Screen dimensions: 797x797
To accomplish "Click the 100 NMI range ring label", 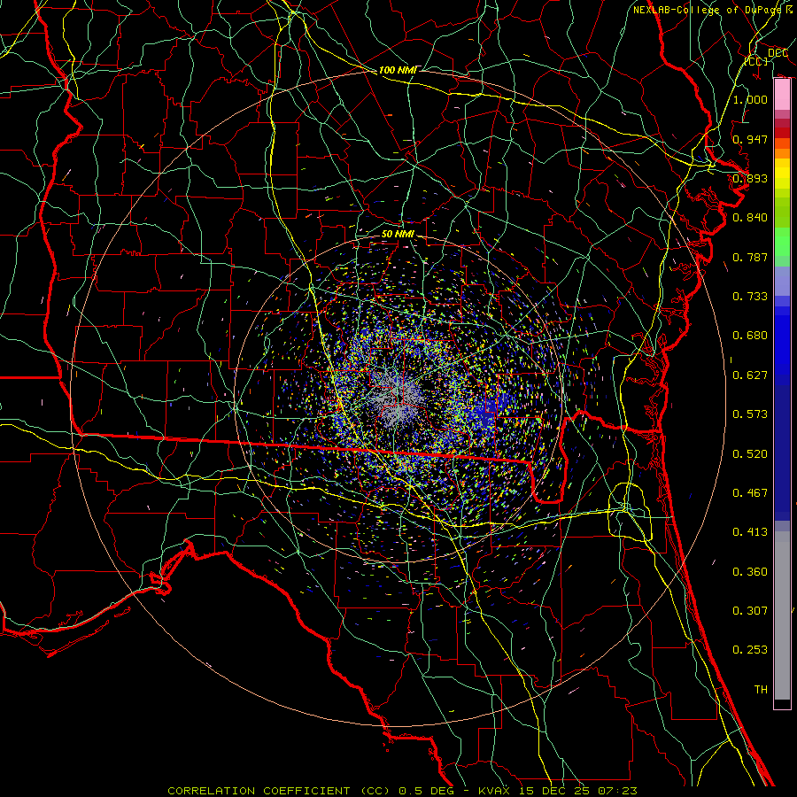I will tap(398, 70).
